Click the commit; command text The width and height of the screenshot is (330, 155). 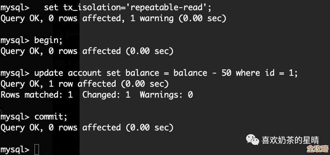tap(51, 116)
